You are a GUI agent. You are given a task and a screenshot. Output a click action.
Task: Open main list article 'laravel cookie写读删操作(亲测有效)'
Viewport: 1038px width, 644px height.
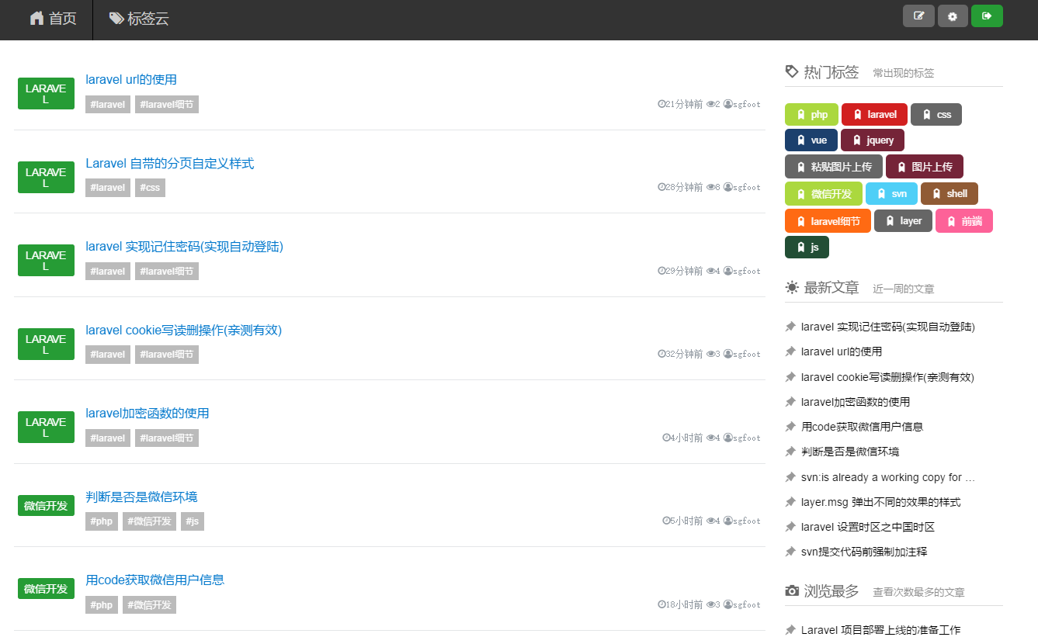coord(184,330)
